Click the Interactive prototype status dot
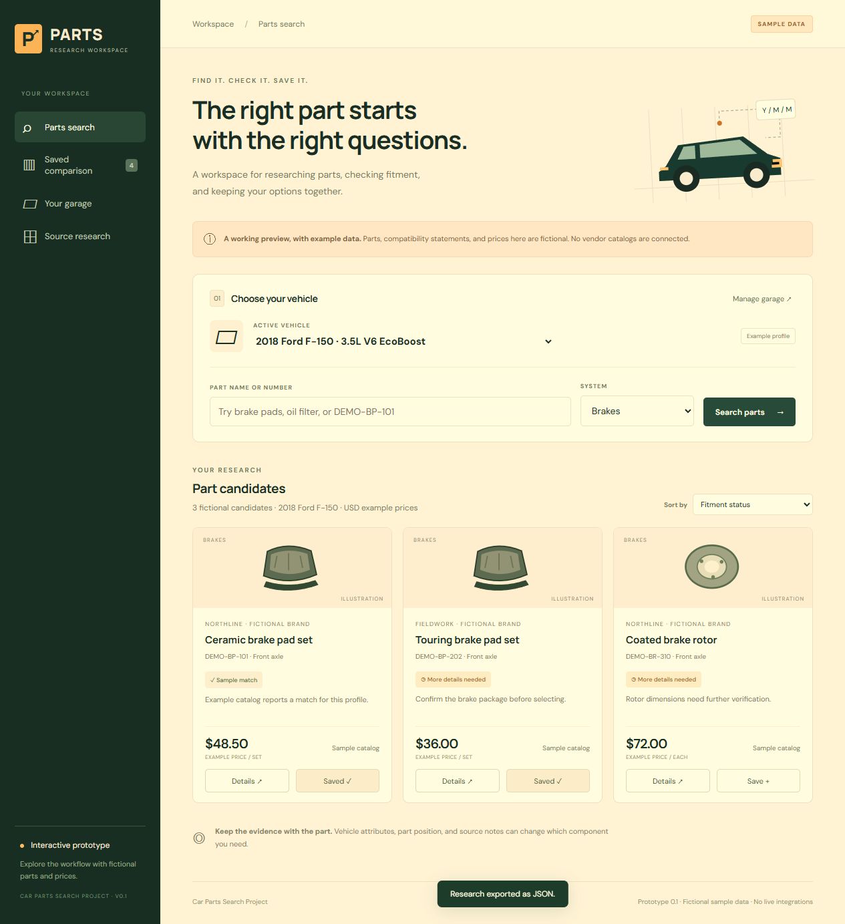This screenshot has width=845, height=924. [x=22, y=846]
